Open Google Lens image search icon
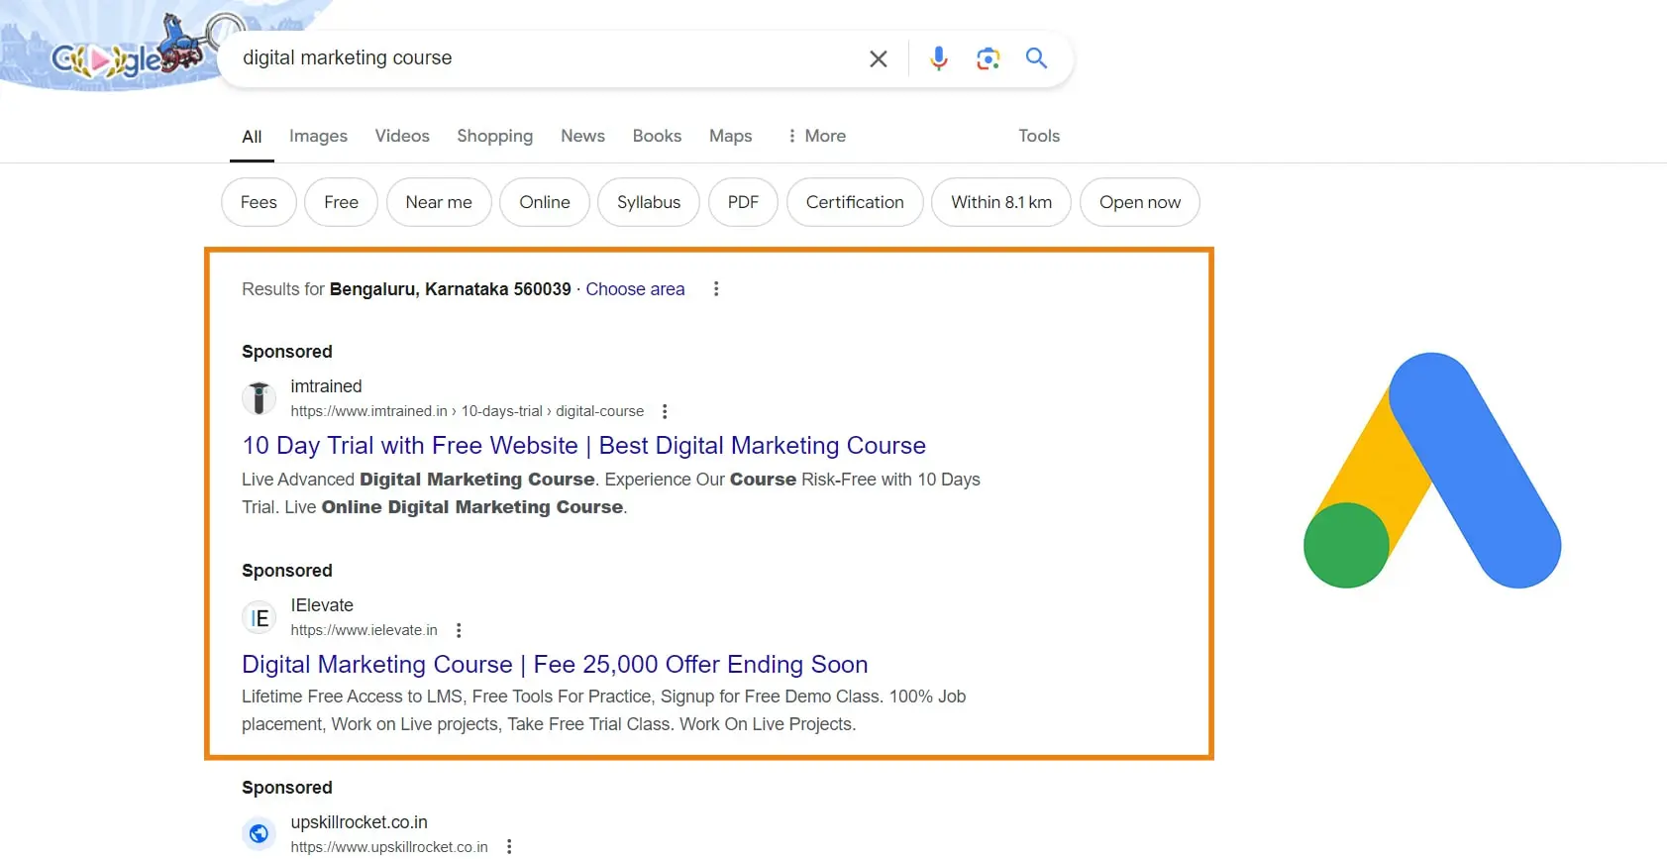The height and width of the screenshot is (859, 1667). [988, 58]
